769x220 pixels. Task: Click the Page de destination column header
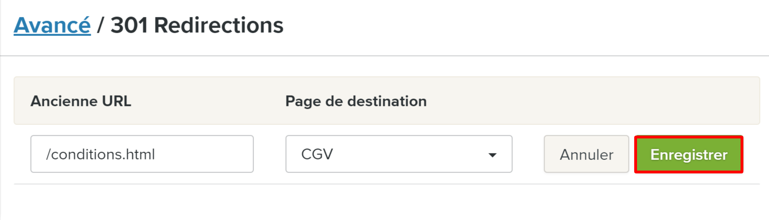[356, 101]
